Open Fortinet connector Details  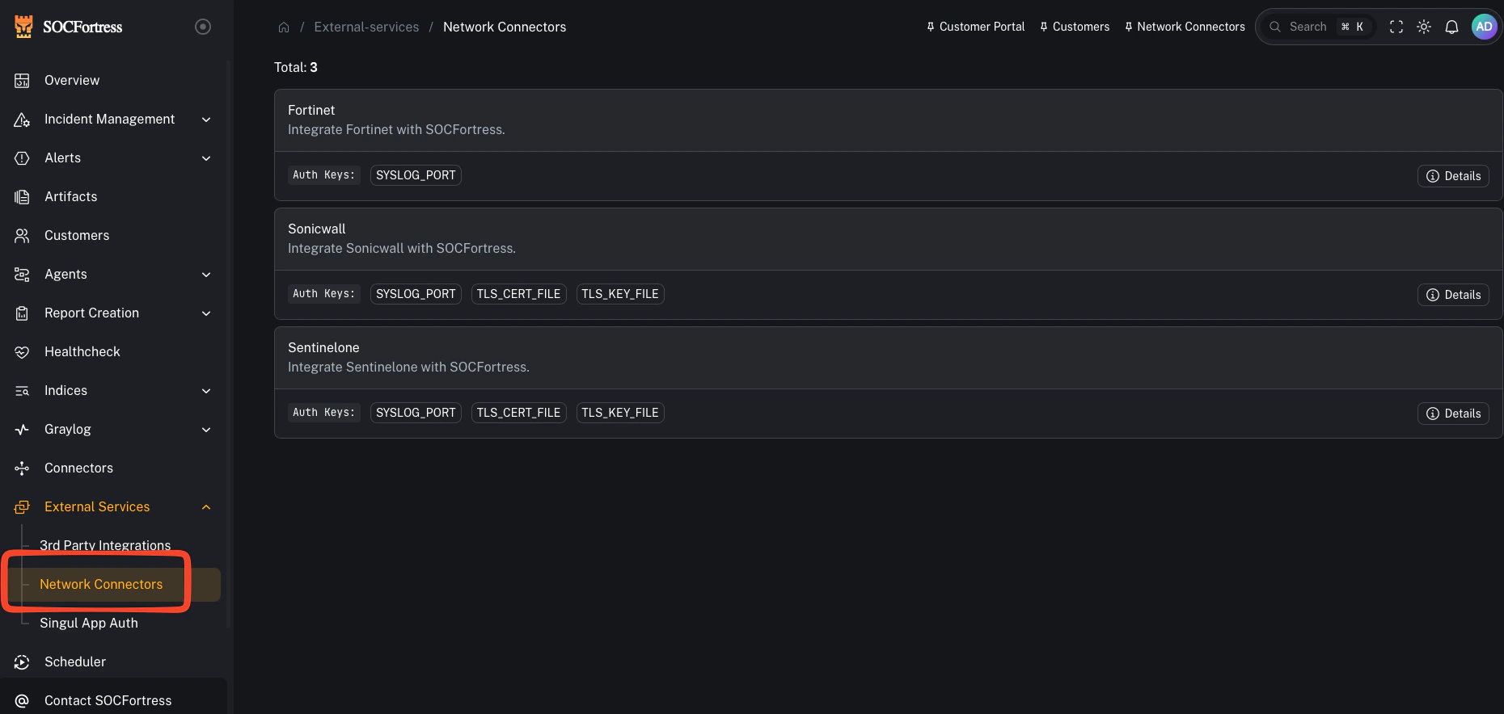click(1453, 176)
